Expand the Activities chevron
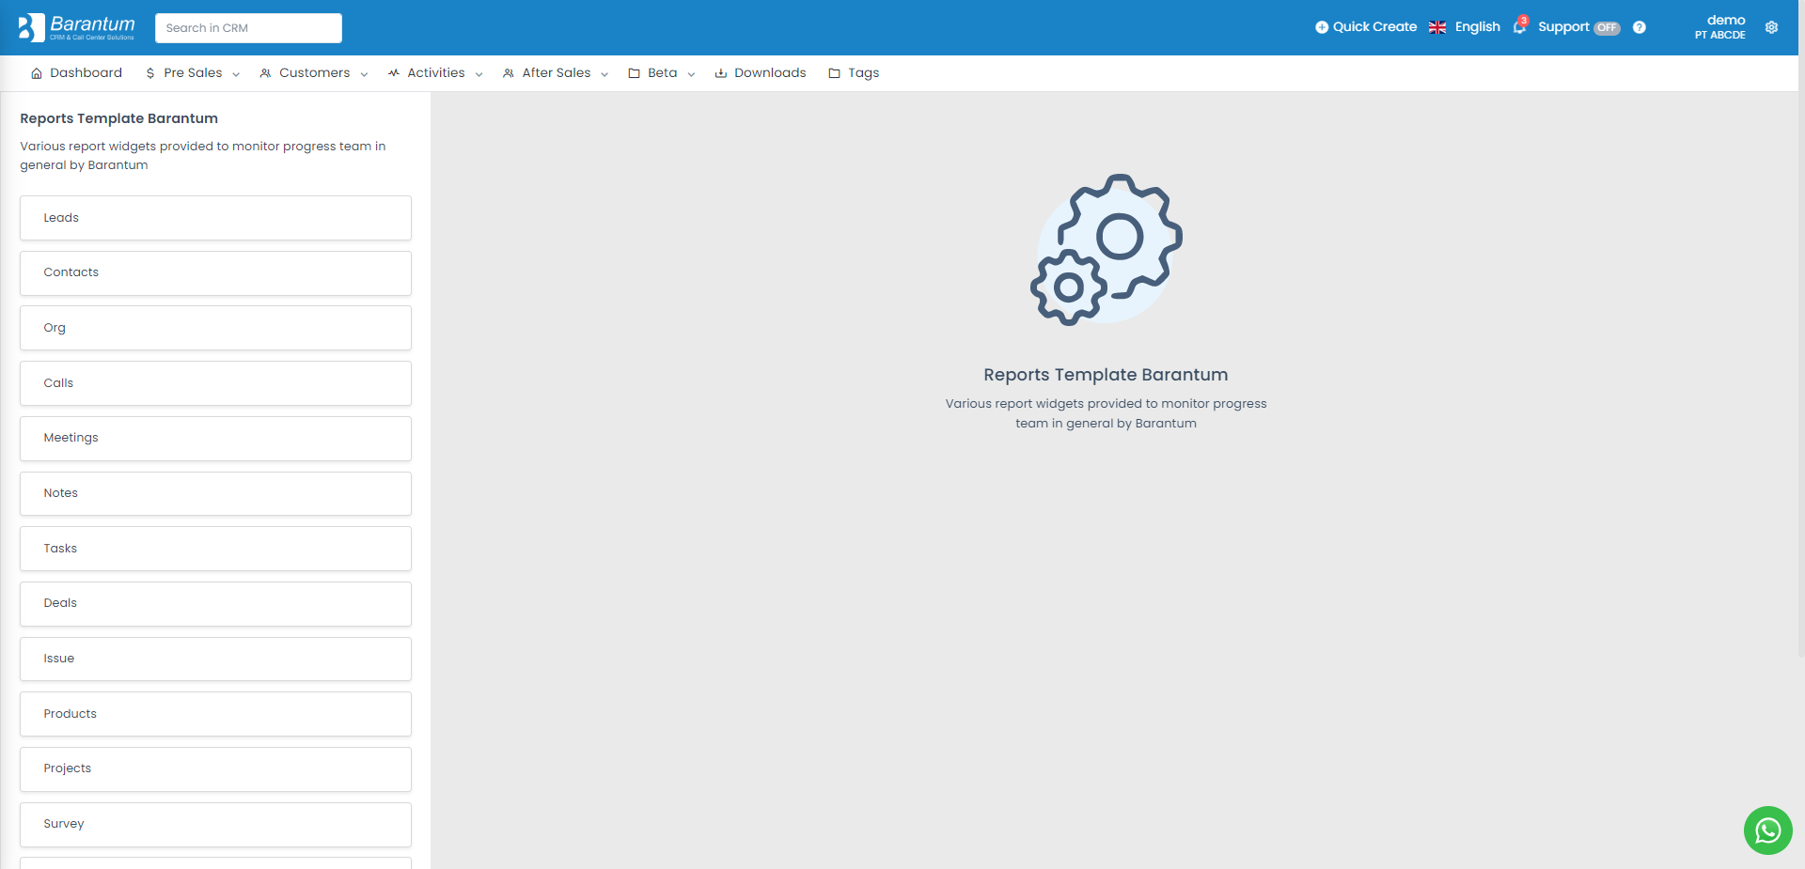Viewport: 1805px width, 869px height. point(479,74)
